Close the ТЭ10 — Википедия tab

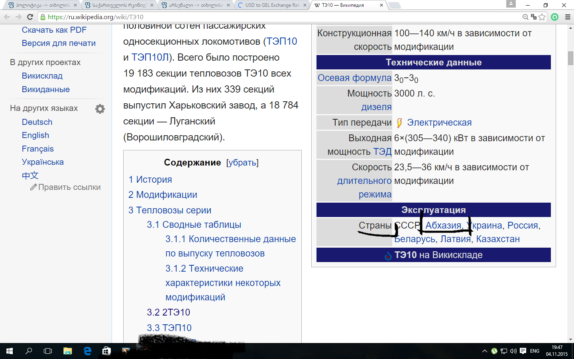click(381, 5)
